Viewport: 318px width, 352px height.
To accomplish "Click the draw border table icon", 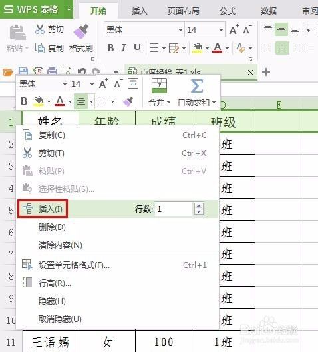I will point(174,48).
